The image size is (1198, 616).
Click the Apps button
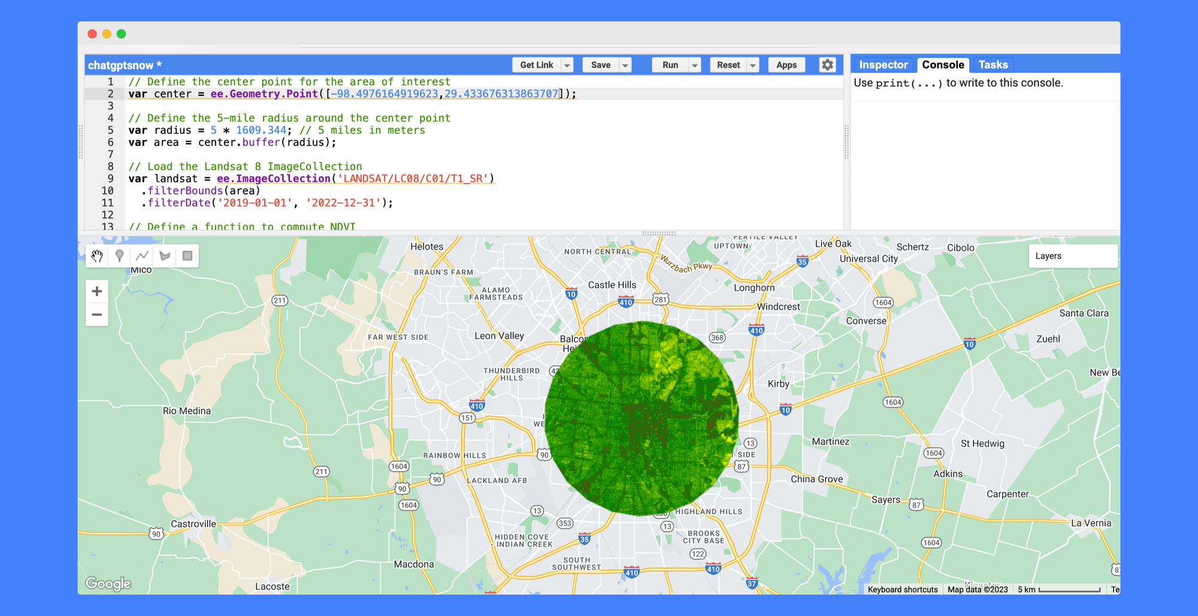tap(786, 65)
